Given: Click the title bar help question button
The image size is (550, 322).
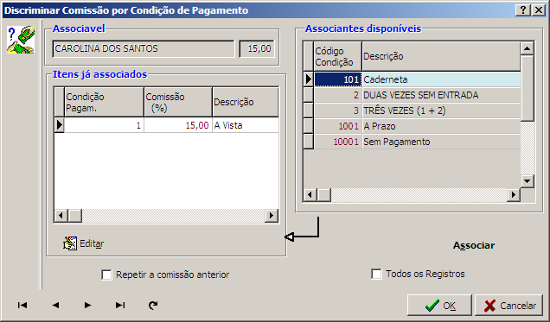Looking at the screenshot, I should coord(522,10).
